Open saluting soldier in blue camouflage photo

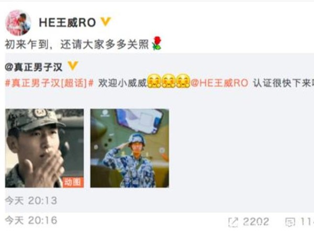[x=130, y=148]
